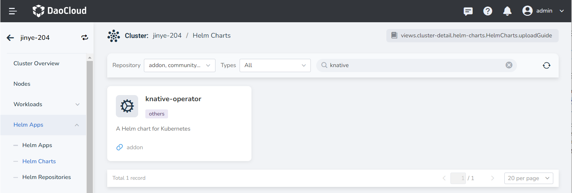
Task: Open the Repository dropdown
Action: pos(180,65)
